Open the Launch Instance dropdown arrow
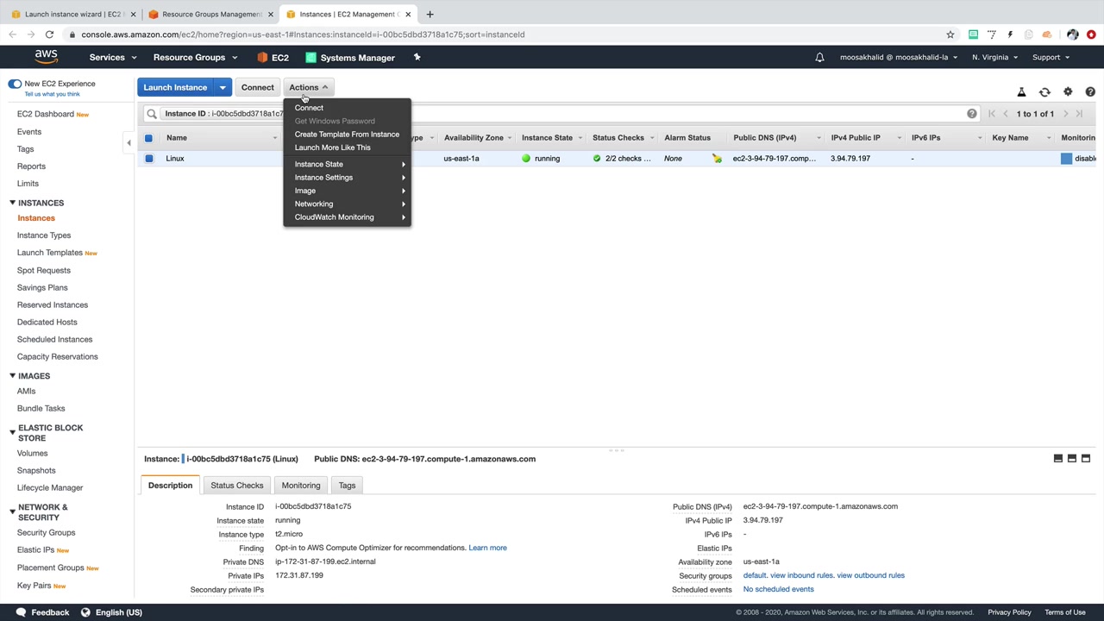 223,87
